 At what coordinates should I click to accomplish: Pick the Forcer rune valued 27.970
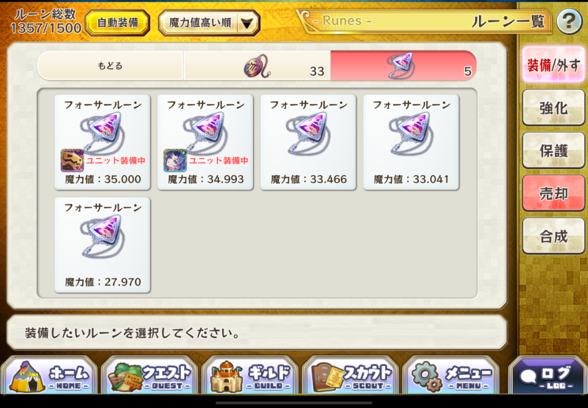102,245
